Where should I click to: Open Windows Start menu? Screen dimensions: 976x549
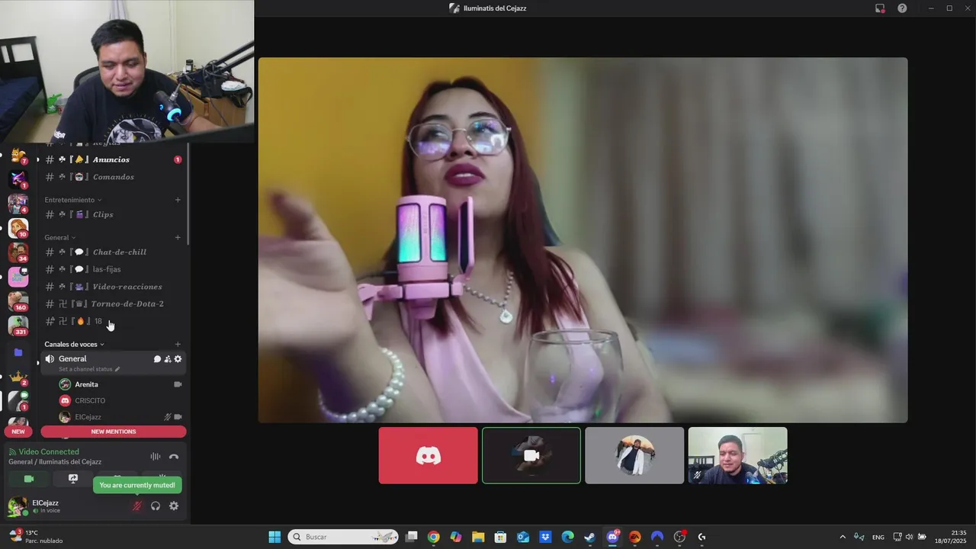(274, 537)
